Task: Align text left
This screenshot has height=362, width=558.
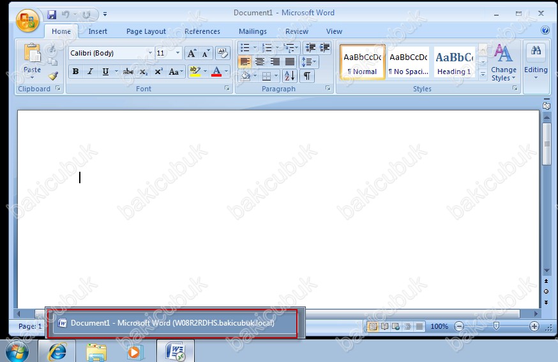Action: pyautogui.click(x=245, y=62)
